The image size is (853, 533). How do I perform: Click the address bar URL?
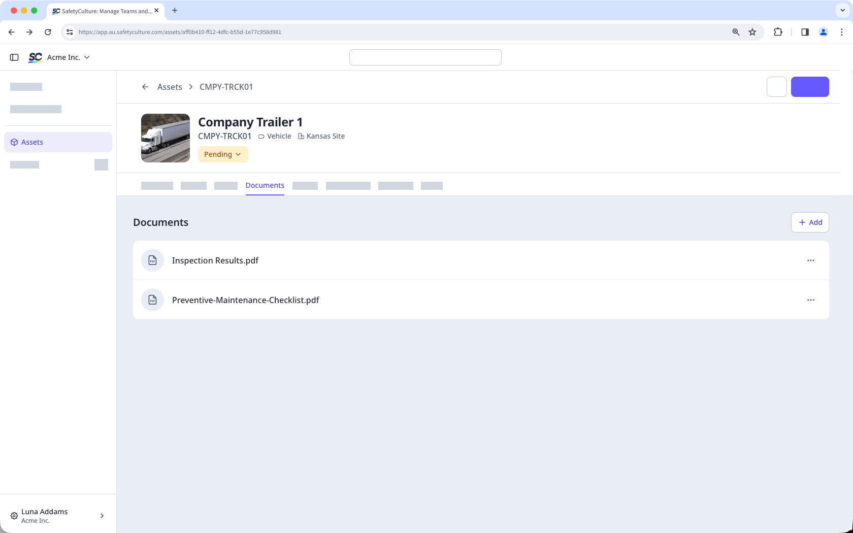click(180, 32)
